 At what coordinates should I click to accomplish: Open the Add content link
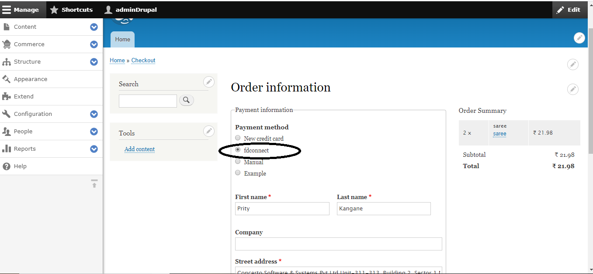click(x=139, y=149)
